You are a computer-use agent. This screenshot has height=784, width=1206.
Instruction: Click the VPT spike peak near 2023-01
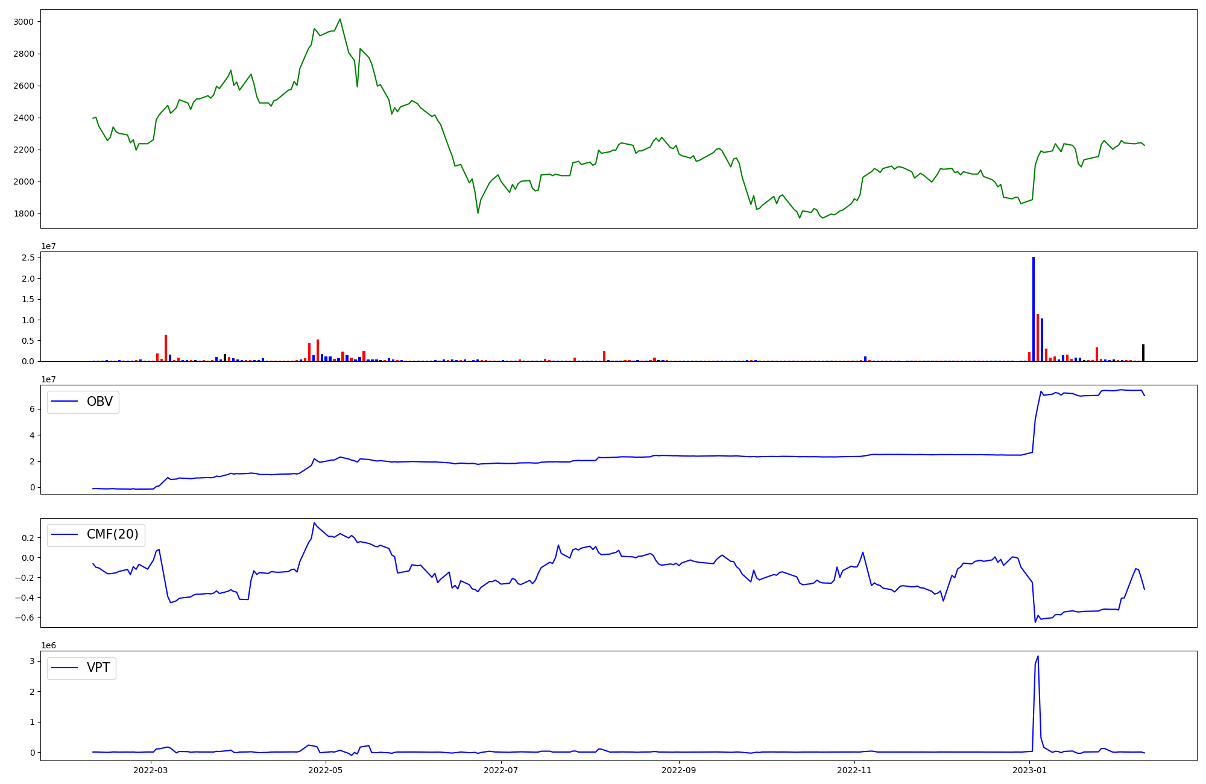point(1038,657)
